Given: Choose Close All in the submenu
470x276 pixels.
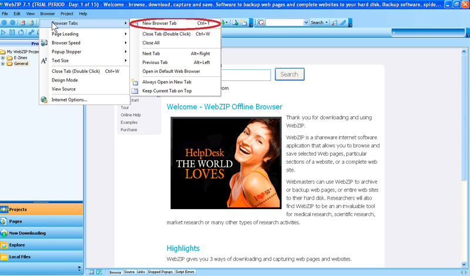Looking at the screenshot, I should tap(175, 43).
